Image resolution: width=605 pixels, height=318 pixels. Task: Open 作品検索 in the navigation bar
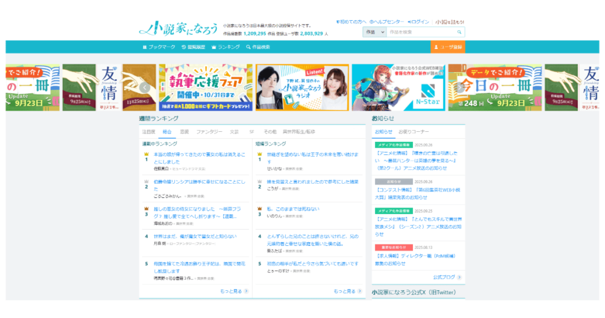pos(258,47)
